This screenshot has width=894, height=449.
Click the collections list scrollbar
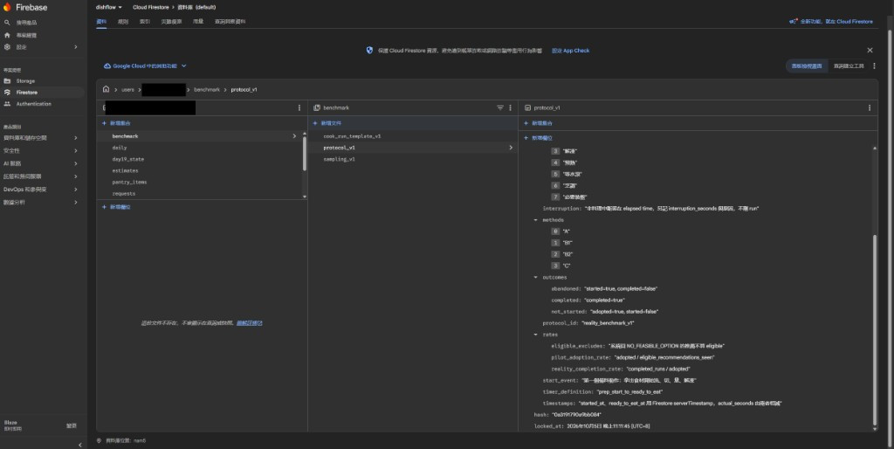pyautogui.click(x=305, y=153)
